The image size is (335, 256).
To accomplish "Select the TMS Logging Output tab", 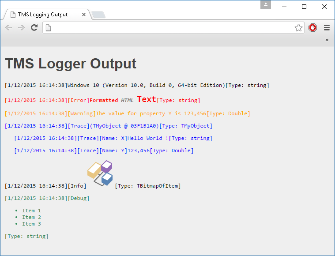I will pyautogui.click(x=43, y=15).
